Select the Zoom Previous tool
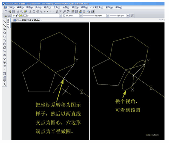 point(68,12)
